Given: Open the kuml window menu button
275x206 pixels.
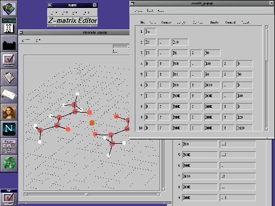Looking at the screenshot, I should click(x=50, y=5).
